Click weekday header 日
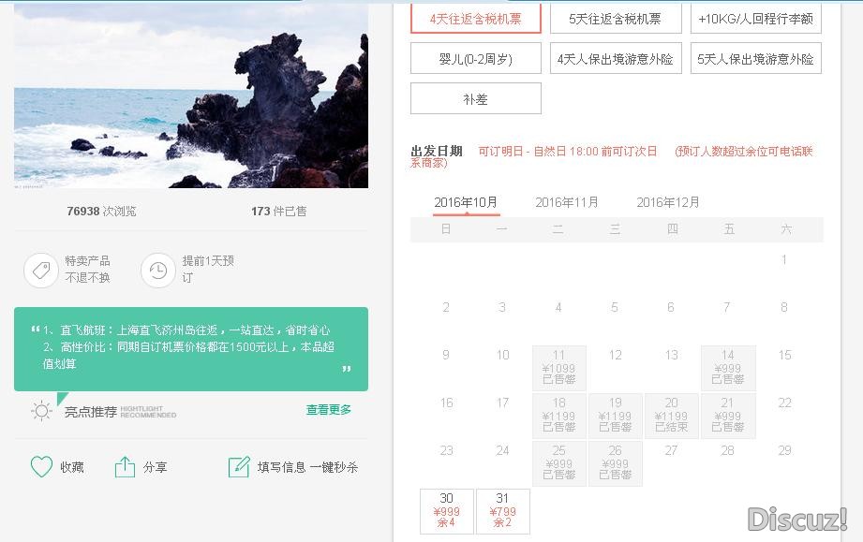The height and width of the screenshot is (542, 863). click(446, 228)
